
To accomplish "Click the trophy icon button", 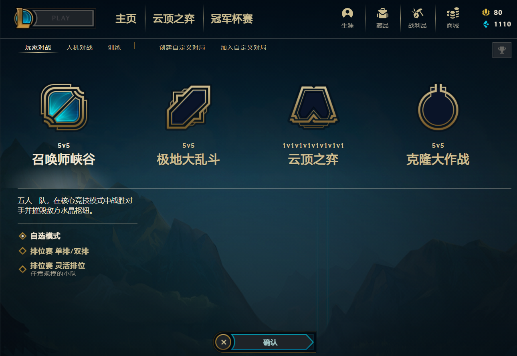I will (x=502, y=50).
